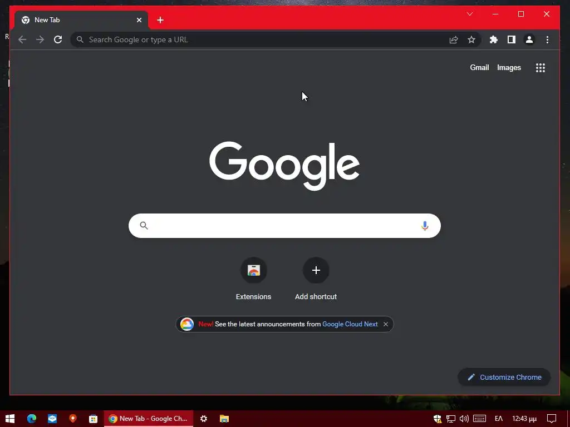
Task: Open the Google apps grid
Action: click(540, 67)
